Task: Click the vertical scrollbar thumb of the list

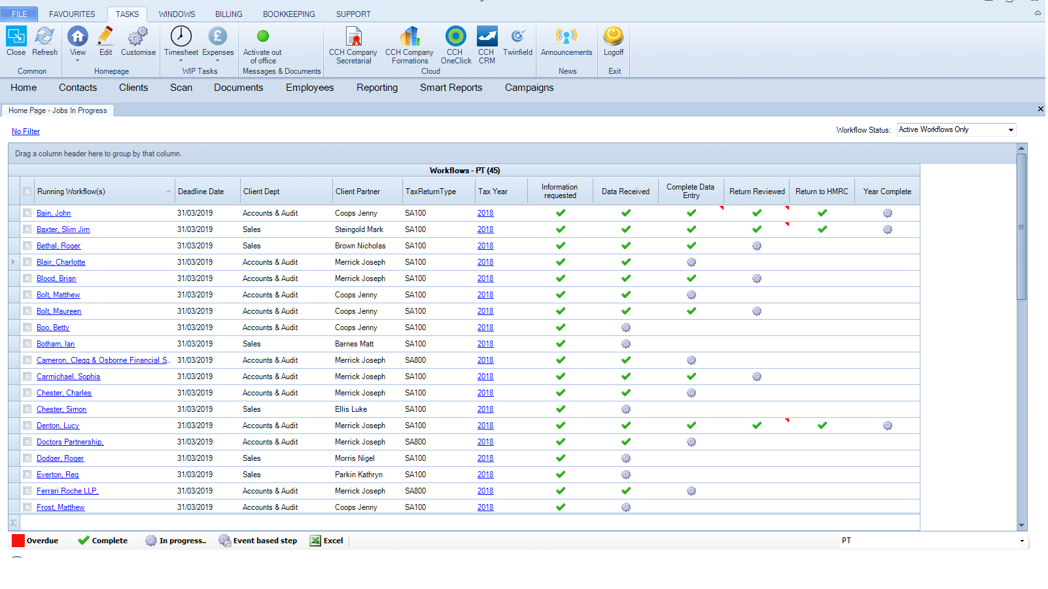Action: pos(1021,227)
